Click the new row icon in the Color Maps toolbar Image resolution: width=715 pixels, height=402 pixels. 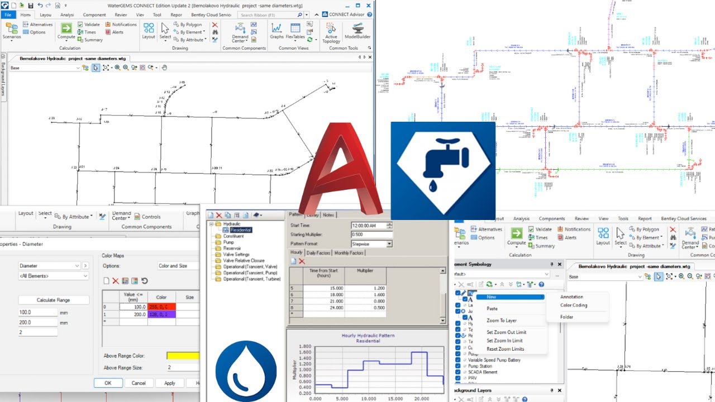click(106, 281)
